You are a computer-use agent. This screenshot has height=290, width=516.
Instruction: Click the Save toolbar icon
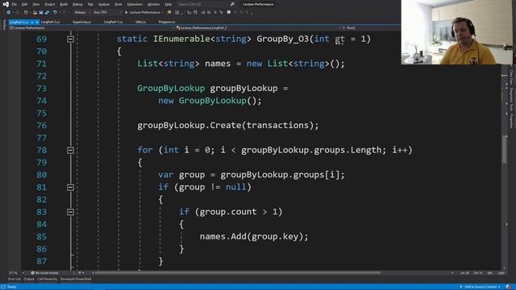[x=41, y=13]
